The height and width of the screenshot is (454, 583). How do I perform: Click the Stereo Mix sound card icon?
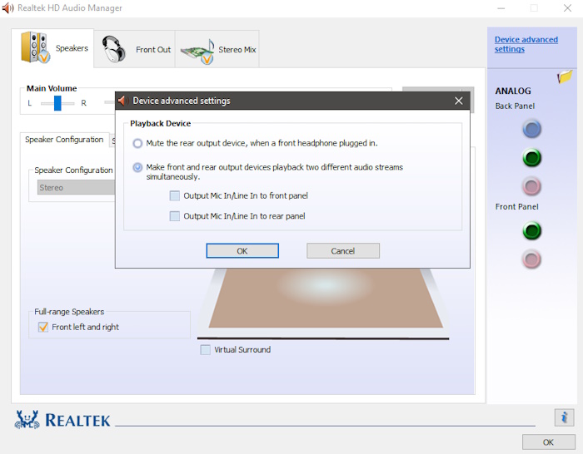198,52
